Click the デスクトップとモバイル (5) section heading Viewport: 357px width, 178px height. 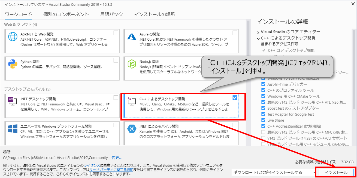(x=28, y=89)
